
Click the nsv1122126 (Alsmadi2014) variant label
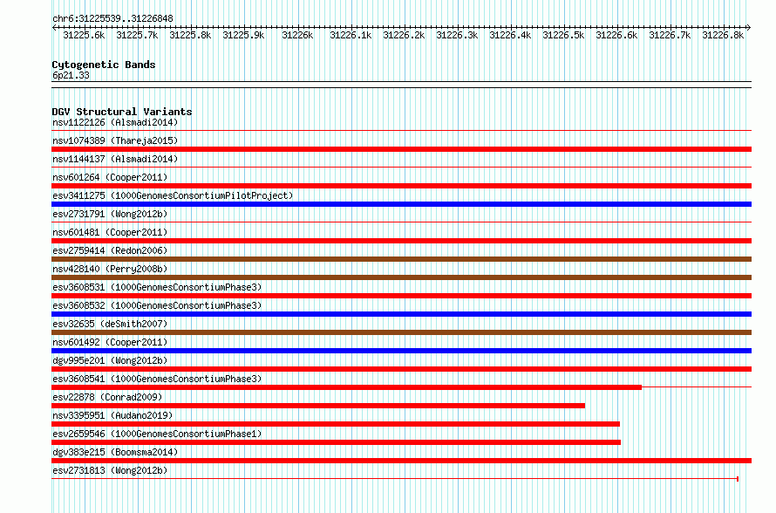115,122
